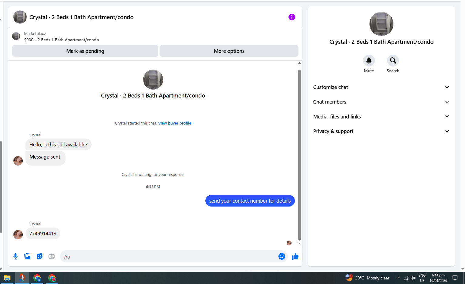This screenshot has height=284, width=465.
Task: Click side panel title Crystal 2 Beds
Action: 381,42
